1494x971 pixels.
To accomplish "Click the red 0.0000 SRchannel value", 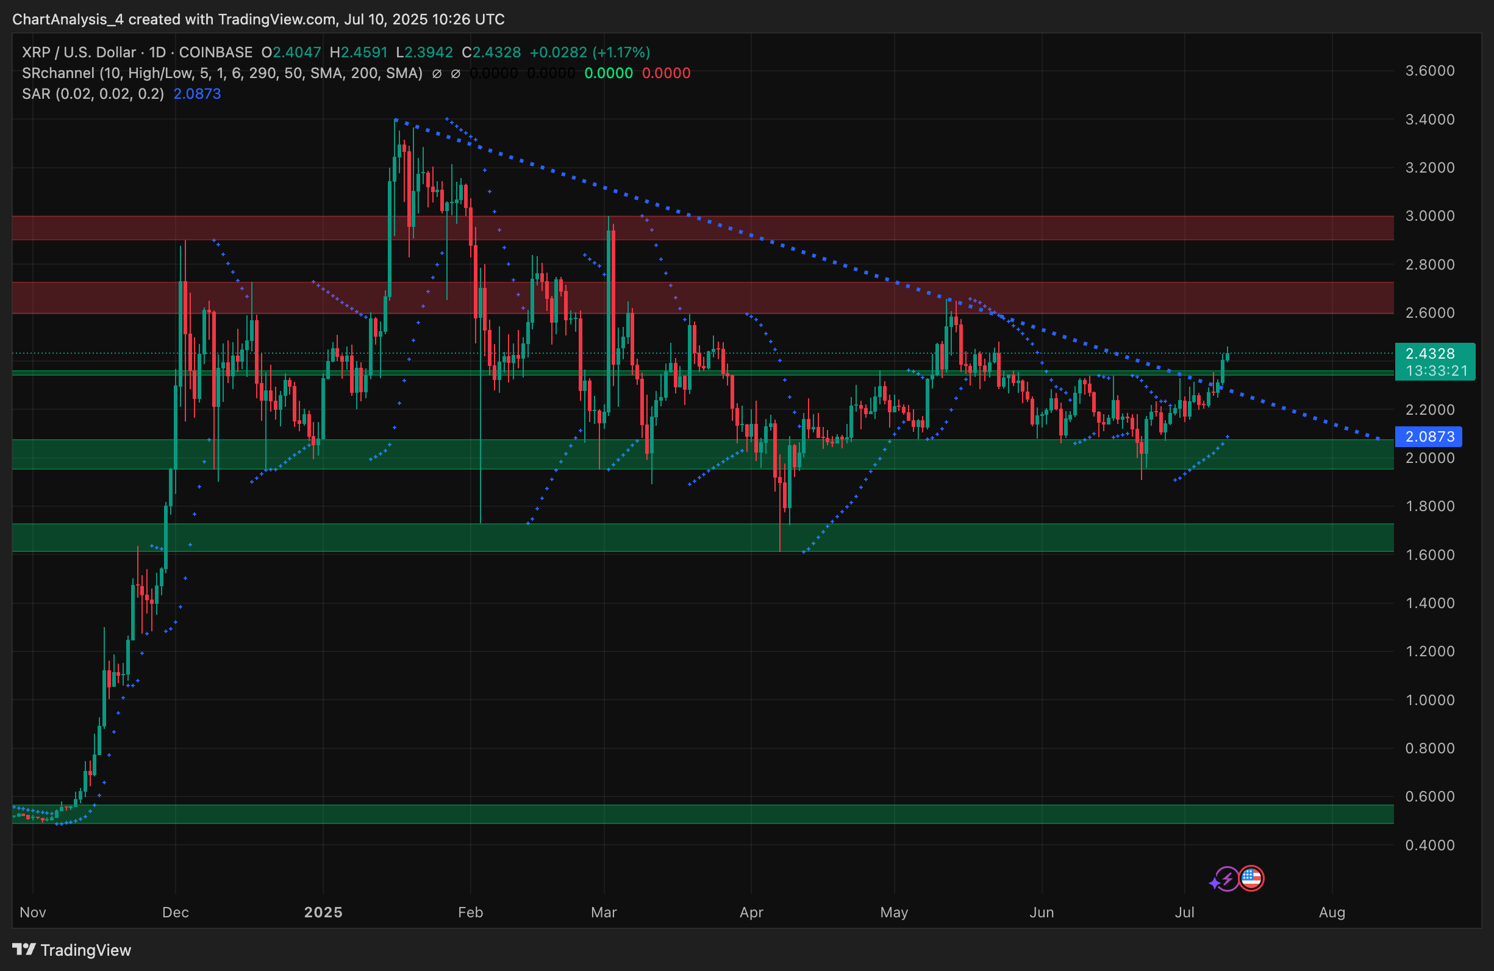I will 666,73.
